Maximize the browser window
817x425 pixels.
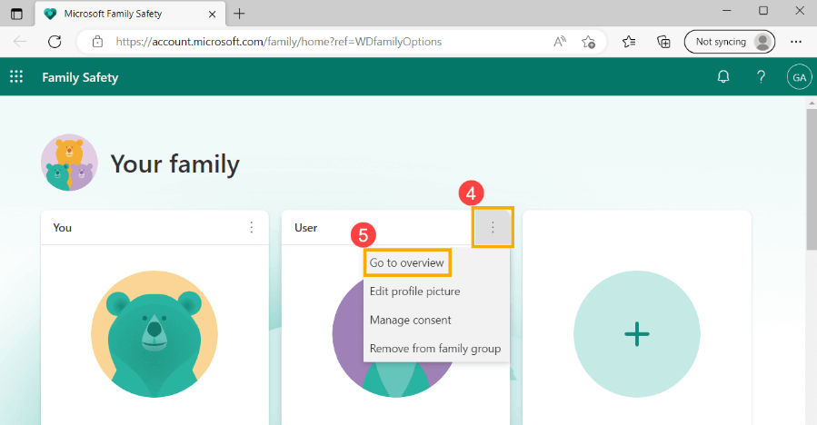[763, 10]
